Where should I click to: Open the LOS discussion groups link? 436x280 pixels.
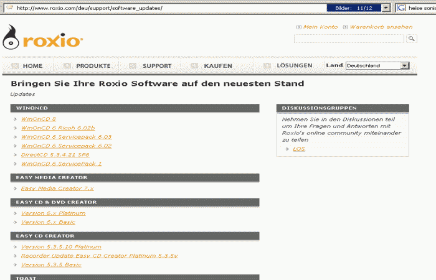299,149
